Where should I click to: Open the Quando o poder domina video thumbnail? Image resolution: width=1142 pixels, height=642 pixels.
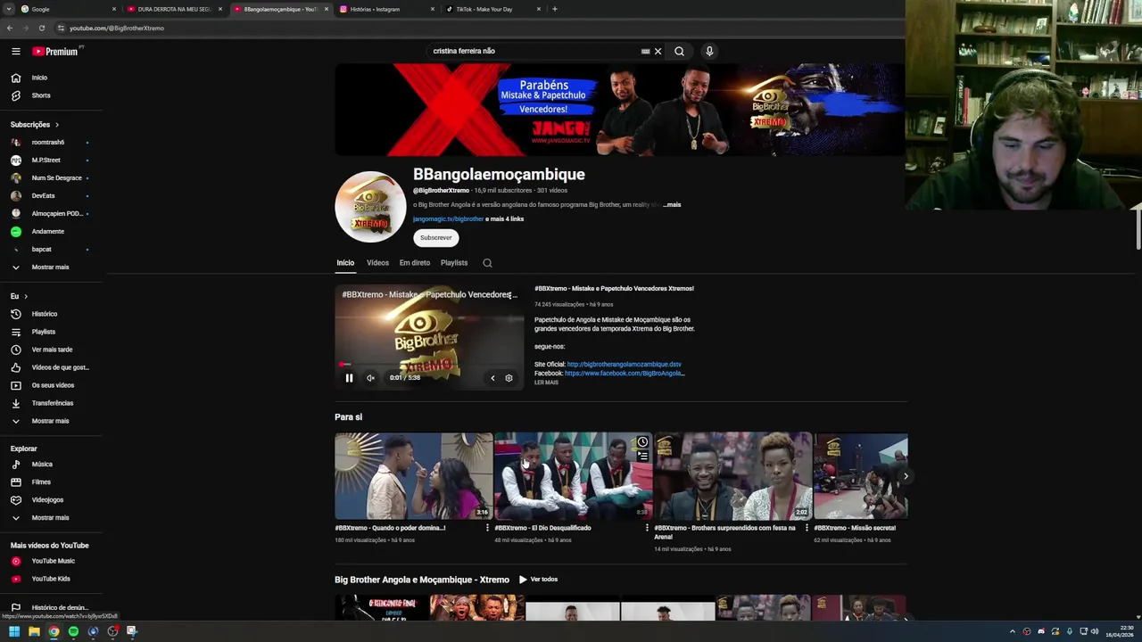point(413,476)
